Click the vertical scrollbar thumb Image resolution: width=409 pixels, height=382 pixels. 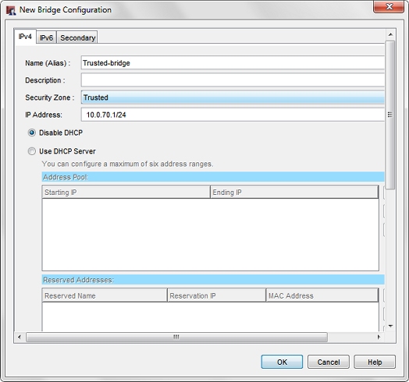click(390, 115)
